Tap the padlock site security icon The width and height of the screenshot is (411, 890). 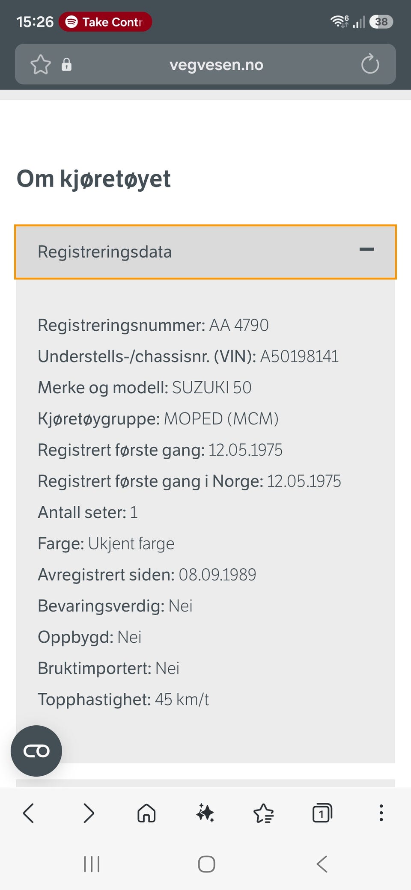click(66, 65)
